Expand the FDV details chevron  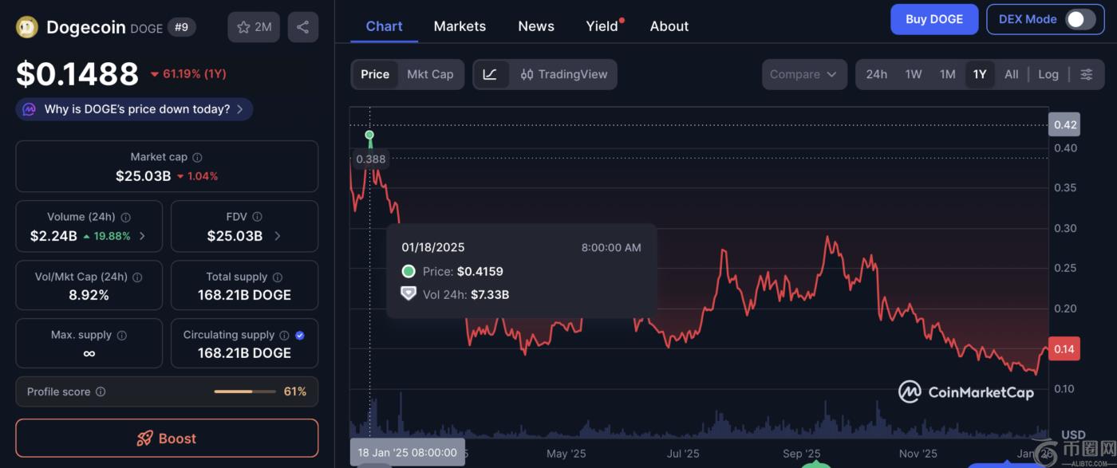(x=278, y=236)
